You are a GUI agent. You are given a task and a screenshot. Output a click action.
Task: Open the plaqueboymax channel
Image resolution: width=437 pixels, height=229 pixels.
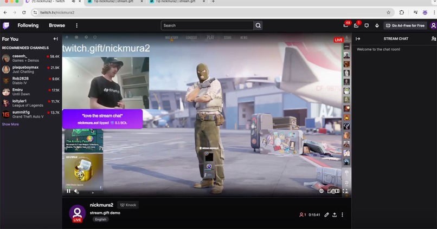[x=31, y=69]
